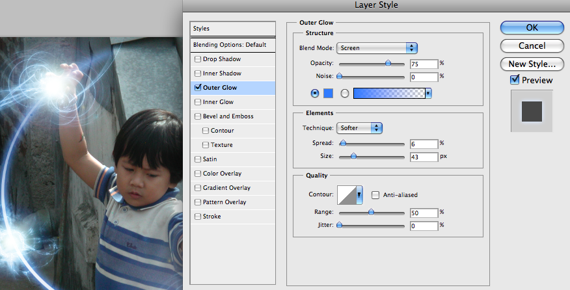Tick the Contour sub-option checkbox
Viewport: 570px width, 290px height.
[x=206, y=131]
